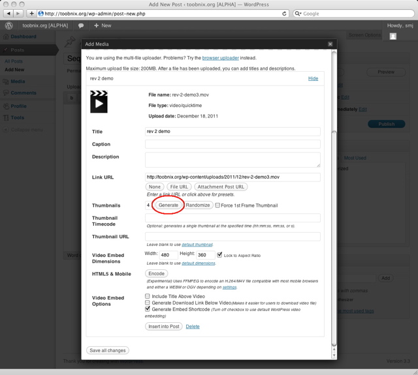Click the Width field showing 480

click(x=169, y=255)
